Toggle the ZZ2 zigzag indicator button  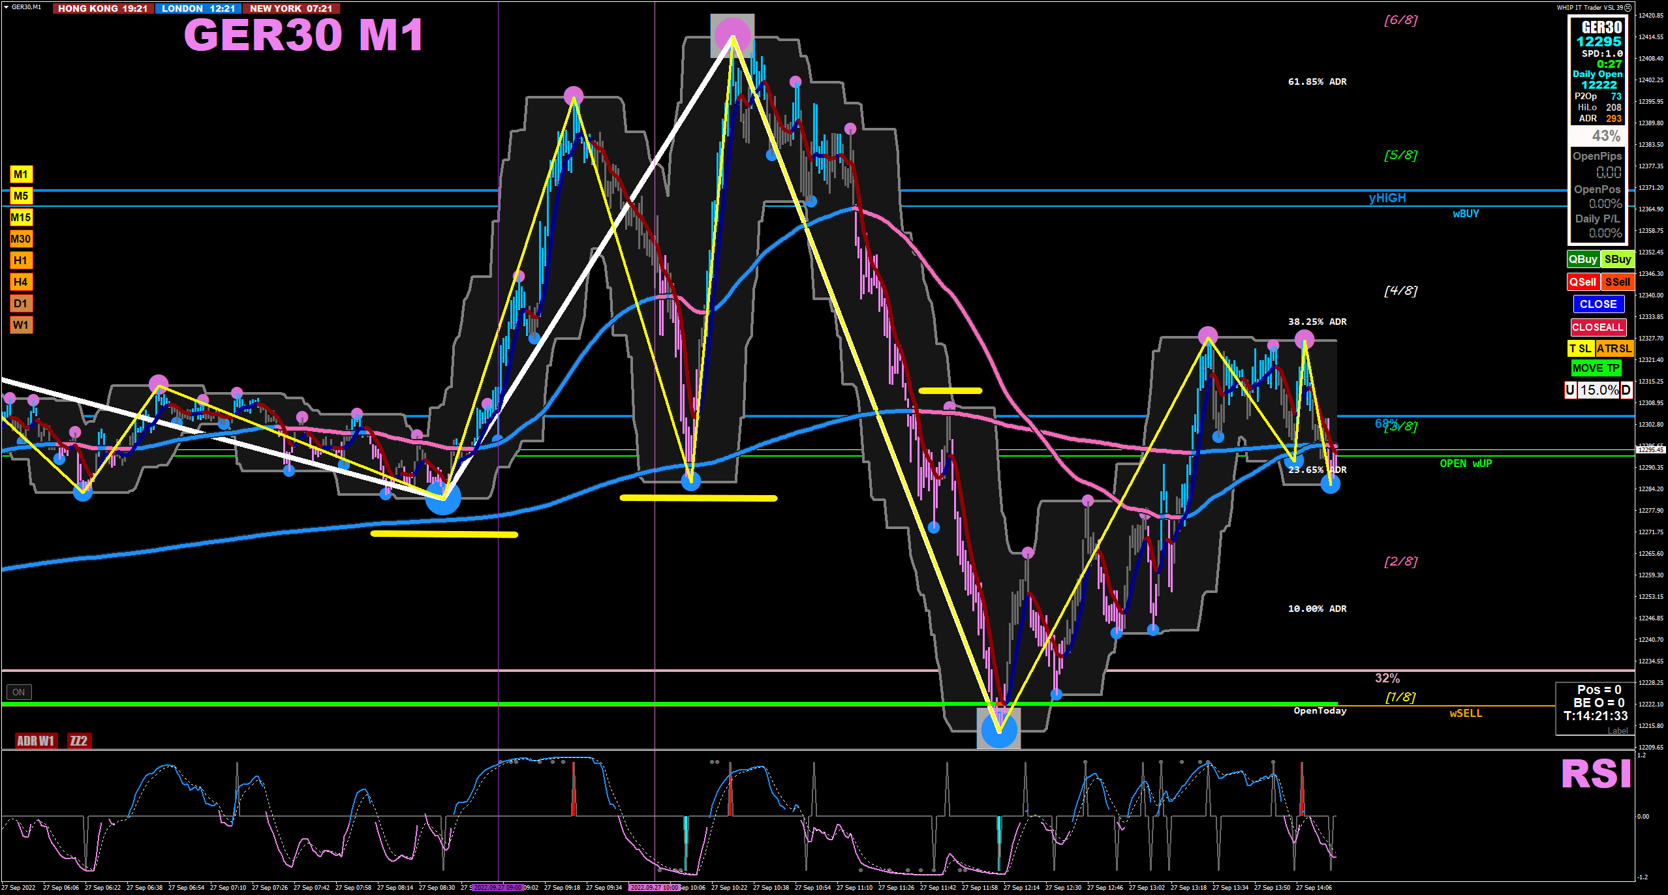(79, 740)
